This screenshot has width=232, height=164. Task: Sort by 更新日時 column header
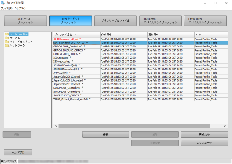(x=171, y=35)
